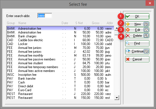This screenshot has height=109, width=156.
Task: Click the F9 shortcut badge
Action: tap(146, 24)
